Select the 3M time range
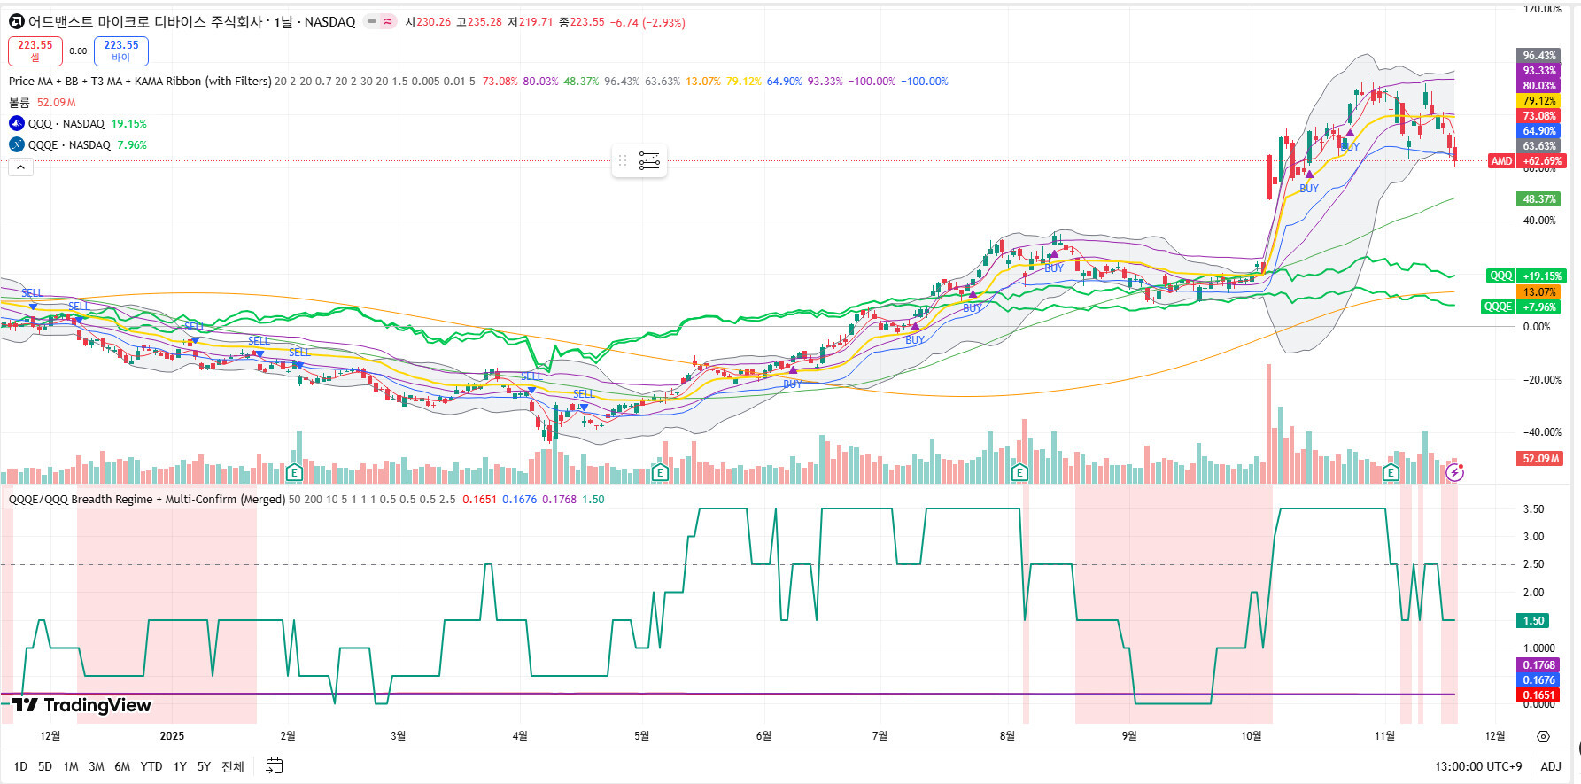Screen dimensions: 1581x784 point(97,766)
